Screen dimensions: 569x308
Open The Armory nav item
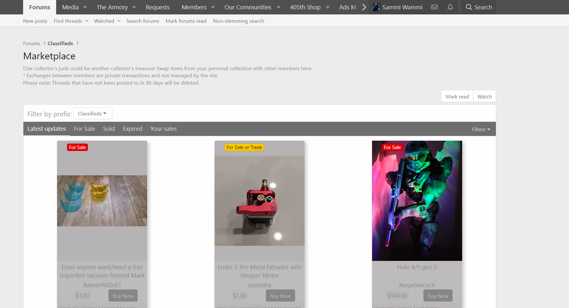(112, 7)
